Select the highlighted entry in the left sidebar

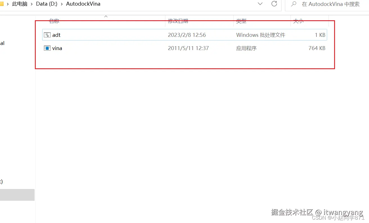[x=17, y=195]
